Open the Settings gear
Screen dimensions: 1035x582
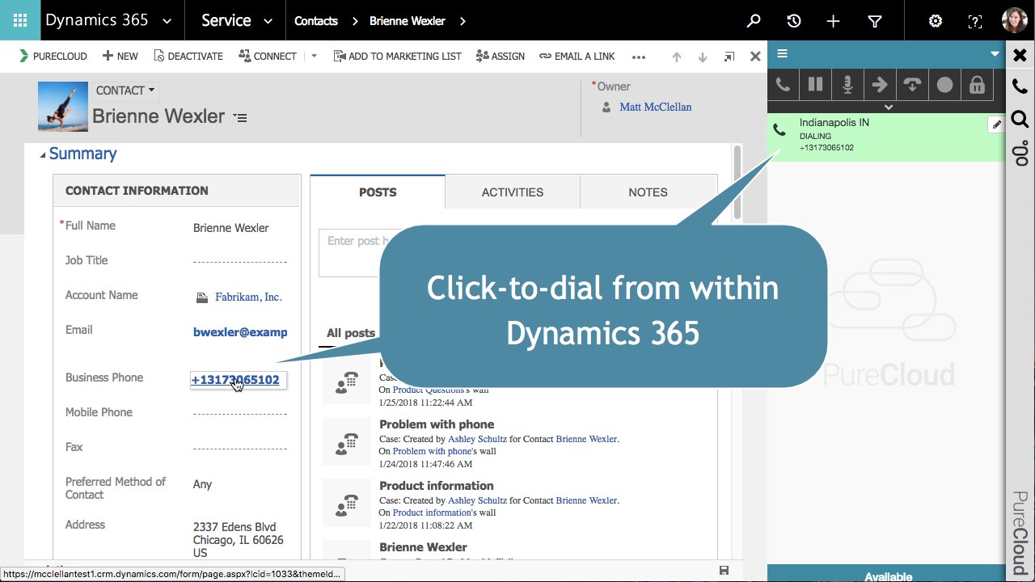936,21
